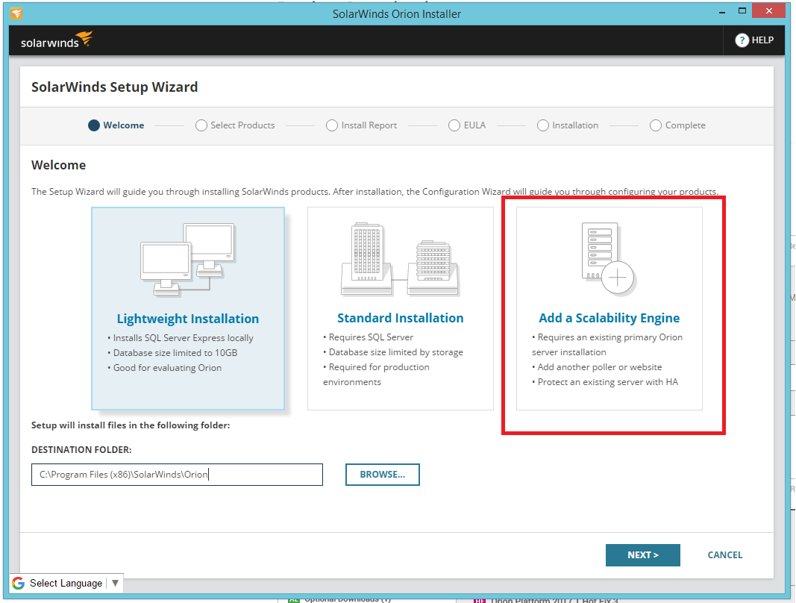Click the CANCEL button
Image resolution: width=796 pixels, height=603 pixels.
coord(725,554)
